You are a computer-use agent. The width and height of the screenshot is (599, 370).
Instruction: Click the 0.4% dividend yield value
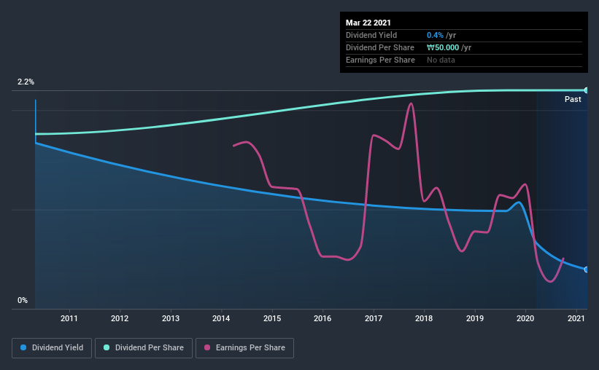[x=435, y=35]
